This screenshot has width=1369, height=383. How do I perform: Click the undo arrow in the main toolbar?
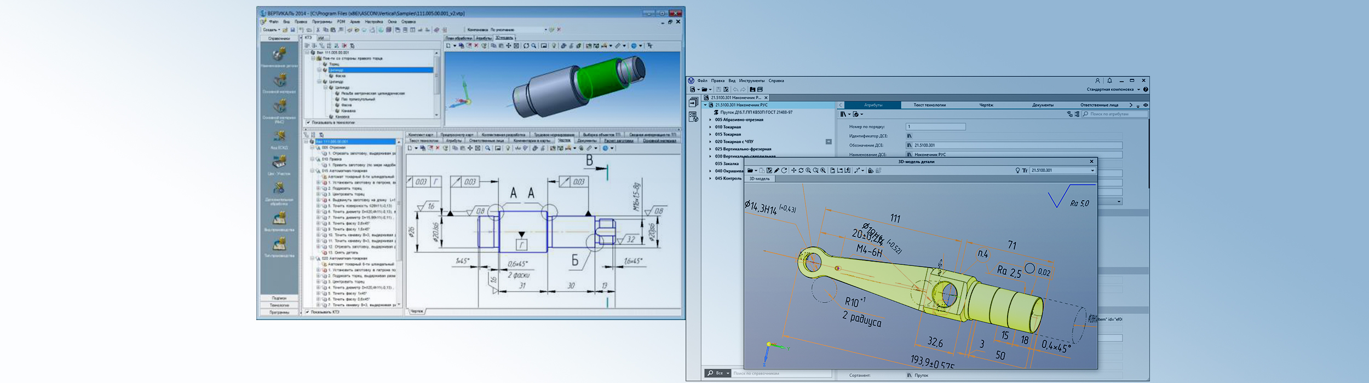[x=735, y=90]
